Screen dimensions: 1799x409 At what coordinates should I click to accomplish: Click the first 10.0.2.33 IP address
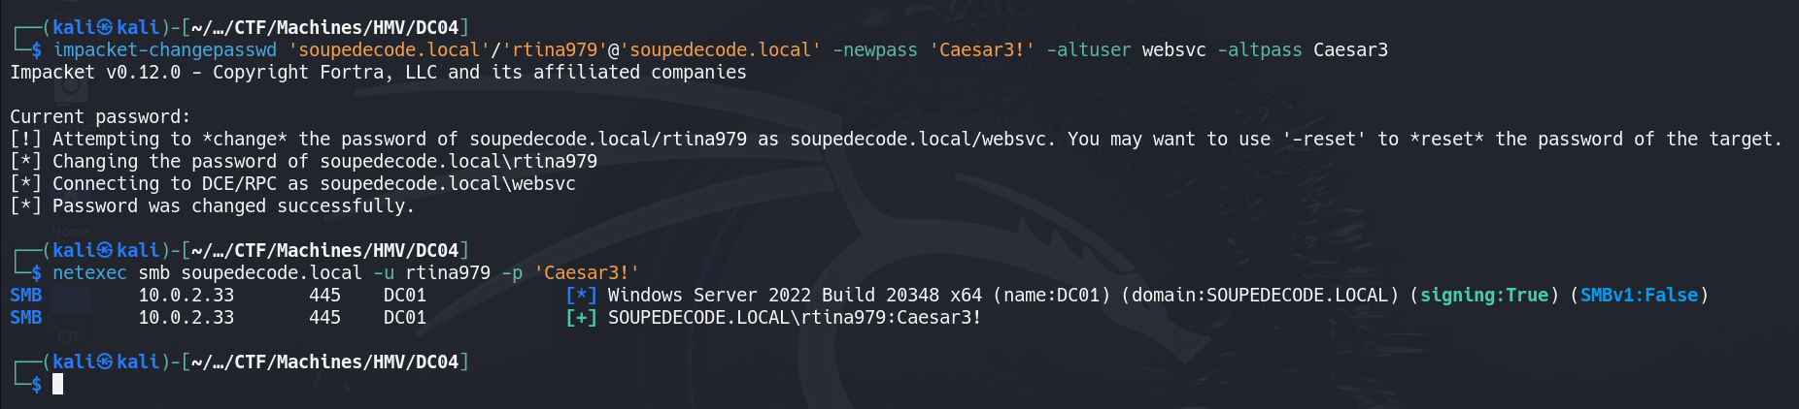pos(187,296)
